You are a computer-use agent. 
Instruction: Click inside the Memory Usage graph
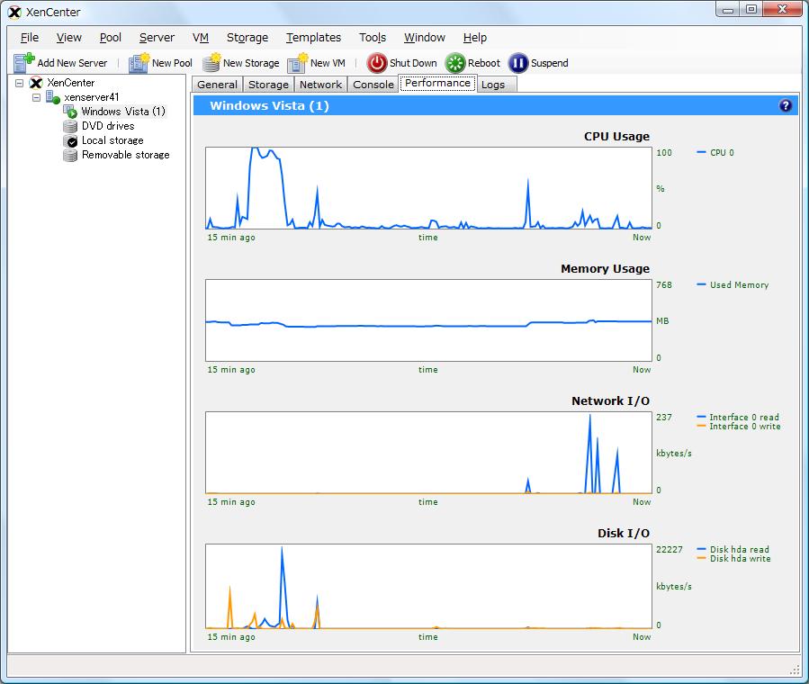[x=428, y=320]
